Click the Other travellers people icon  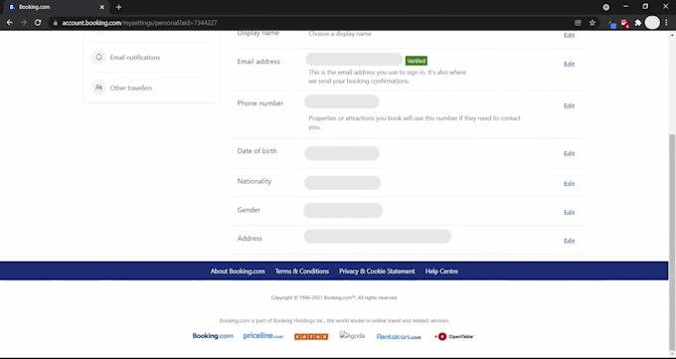98,88
